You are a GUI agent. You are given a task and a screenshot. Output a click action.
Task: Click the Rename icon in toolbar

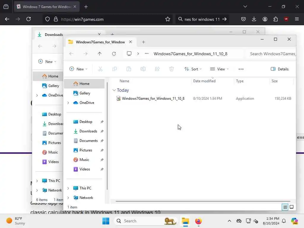(143, 69)
